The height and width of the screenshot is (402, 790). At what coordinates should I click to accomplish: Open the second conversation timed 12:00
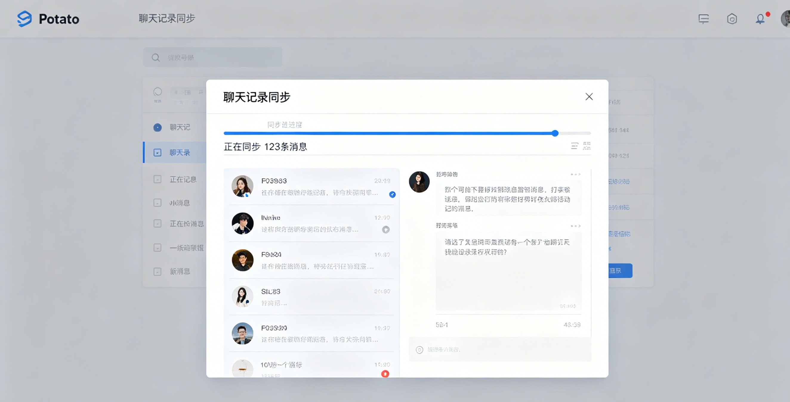(311, 223)
